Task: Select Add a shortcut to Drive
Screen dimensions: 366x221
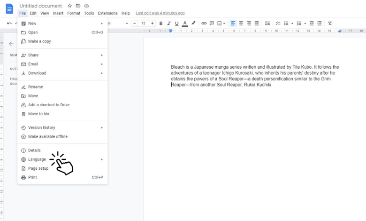Action: (x=62, y=105)
